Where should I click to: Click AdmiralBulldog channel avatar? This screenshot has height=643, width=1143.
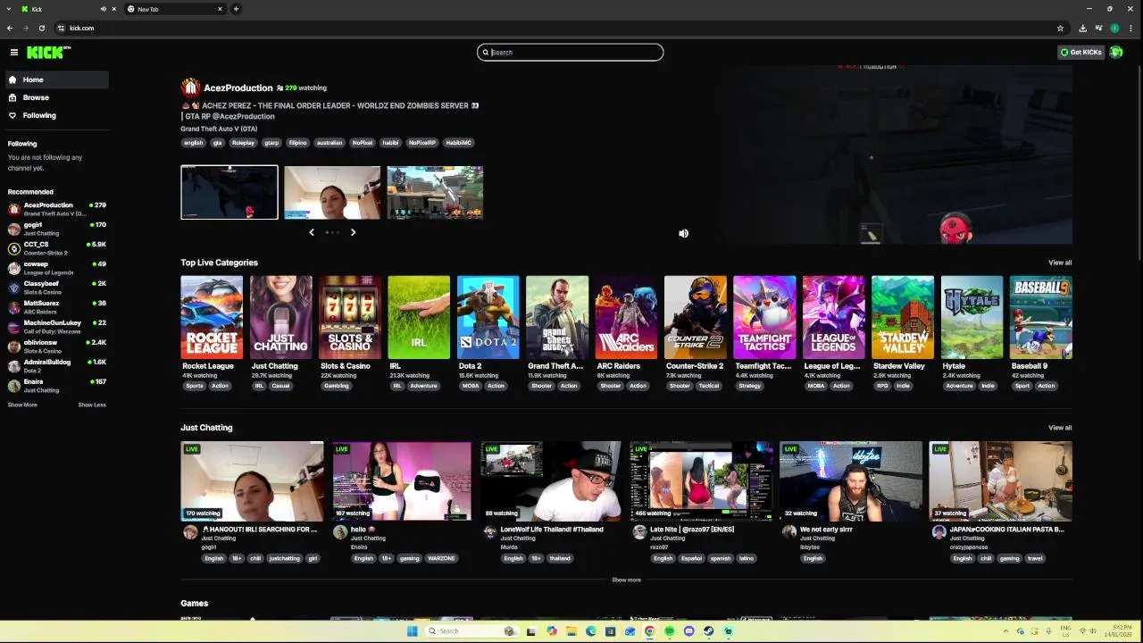click(14, 366)
